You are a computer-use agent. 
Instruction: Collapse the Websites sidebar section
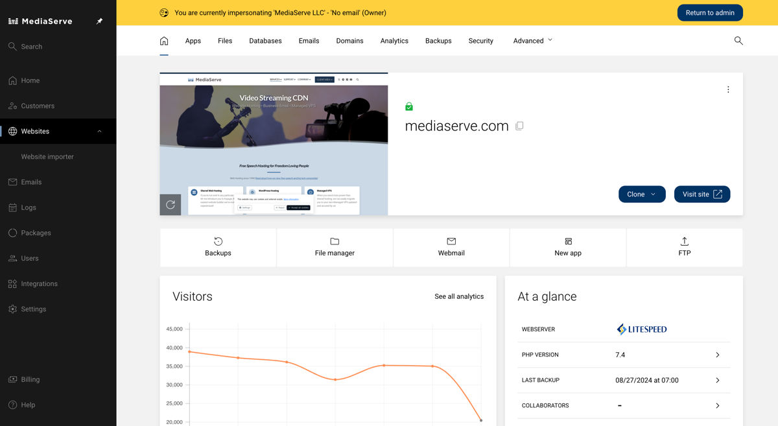tap(99, 132)
